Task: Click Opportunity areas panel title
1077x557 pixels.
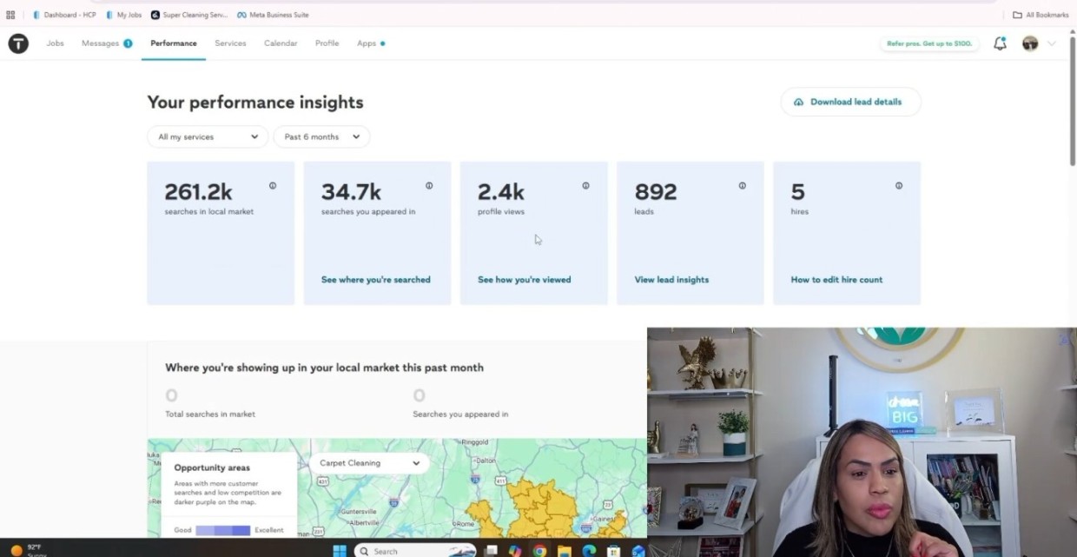Action: [212, 467]
